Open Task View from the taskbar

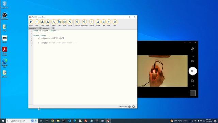pyautogui.click(x=41, y=121)
